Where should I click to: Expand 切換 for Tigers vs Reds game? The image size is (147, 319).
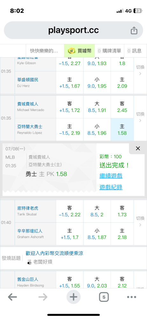140,221
